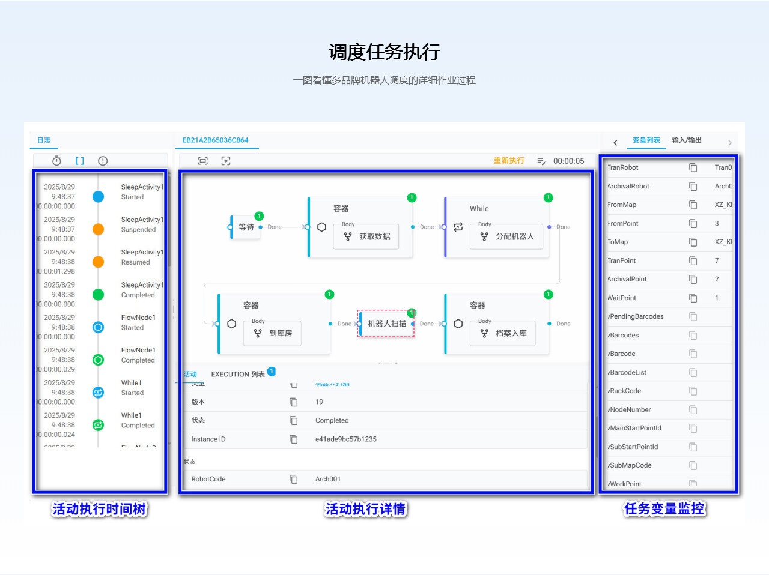Image resolution: width=769 pixels, height=575 pixels.
Task: Select the 机器人扫描 node
Action: point(386,324)
